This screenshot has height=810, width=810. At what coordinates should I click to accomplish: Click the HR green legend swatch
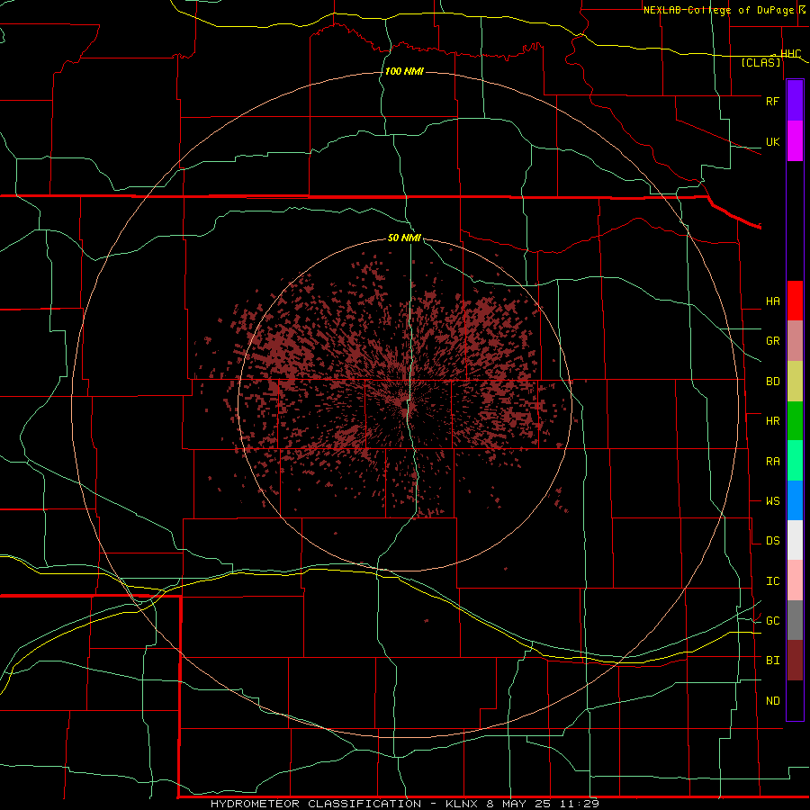(795, 421)
